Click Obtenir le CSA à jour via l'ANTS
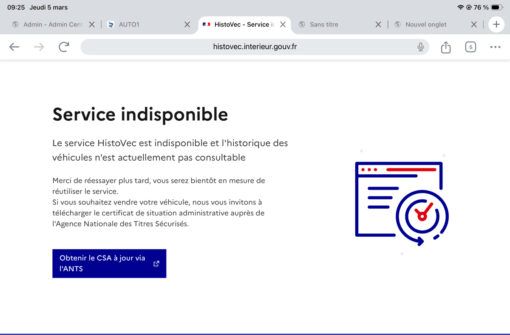This screenshot has width=510, height=335. [x=109, y=264]
